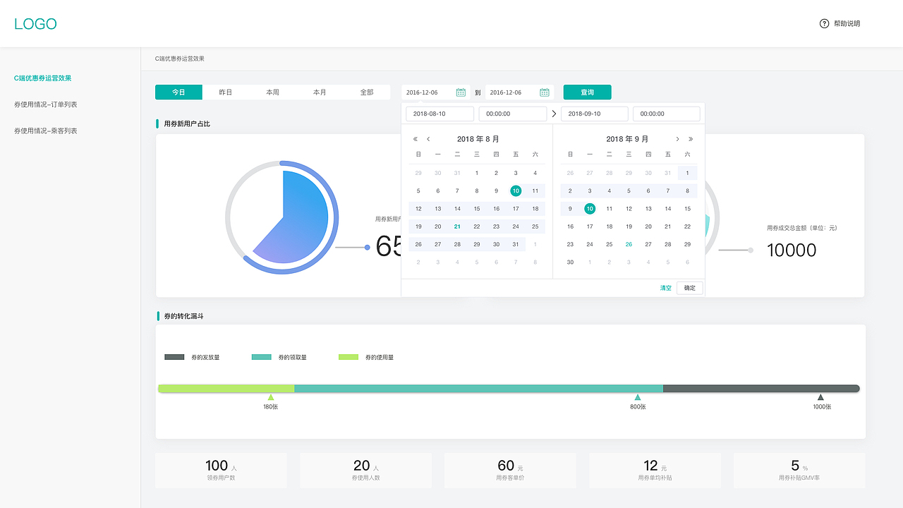
Task: Click the LOGO in header
Action: pos(35,24)
